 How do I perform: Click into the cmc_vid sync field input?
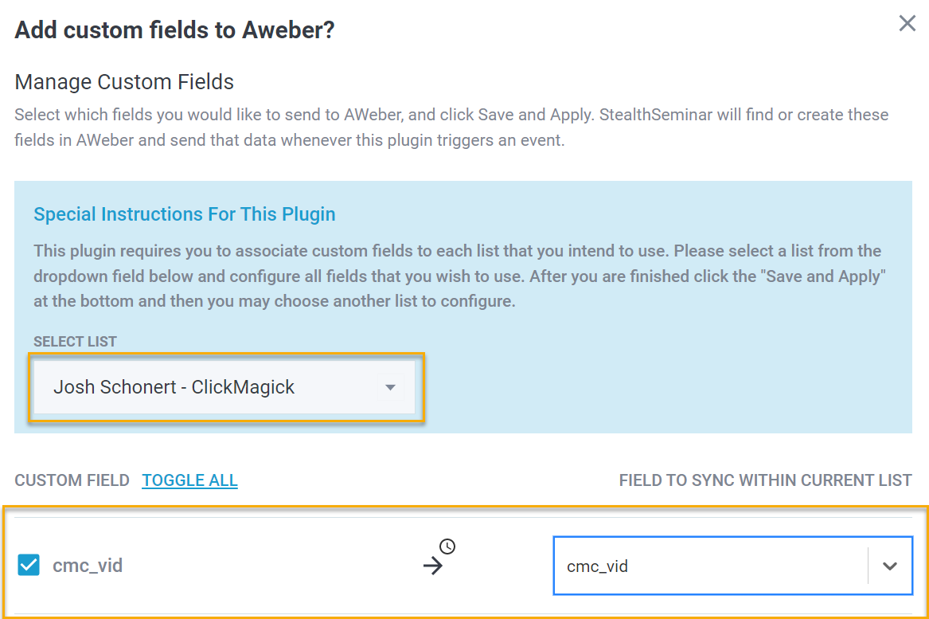(x=708, y=566)
